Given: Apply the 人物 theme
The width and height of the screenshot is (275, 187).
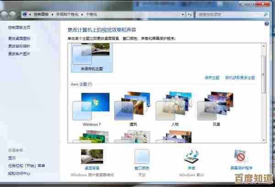Looking at the screenshot, I should [x=174, y=109].
